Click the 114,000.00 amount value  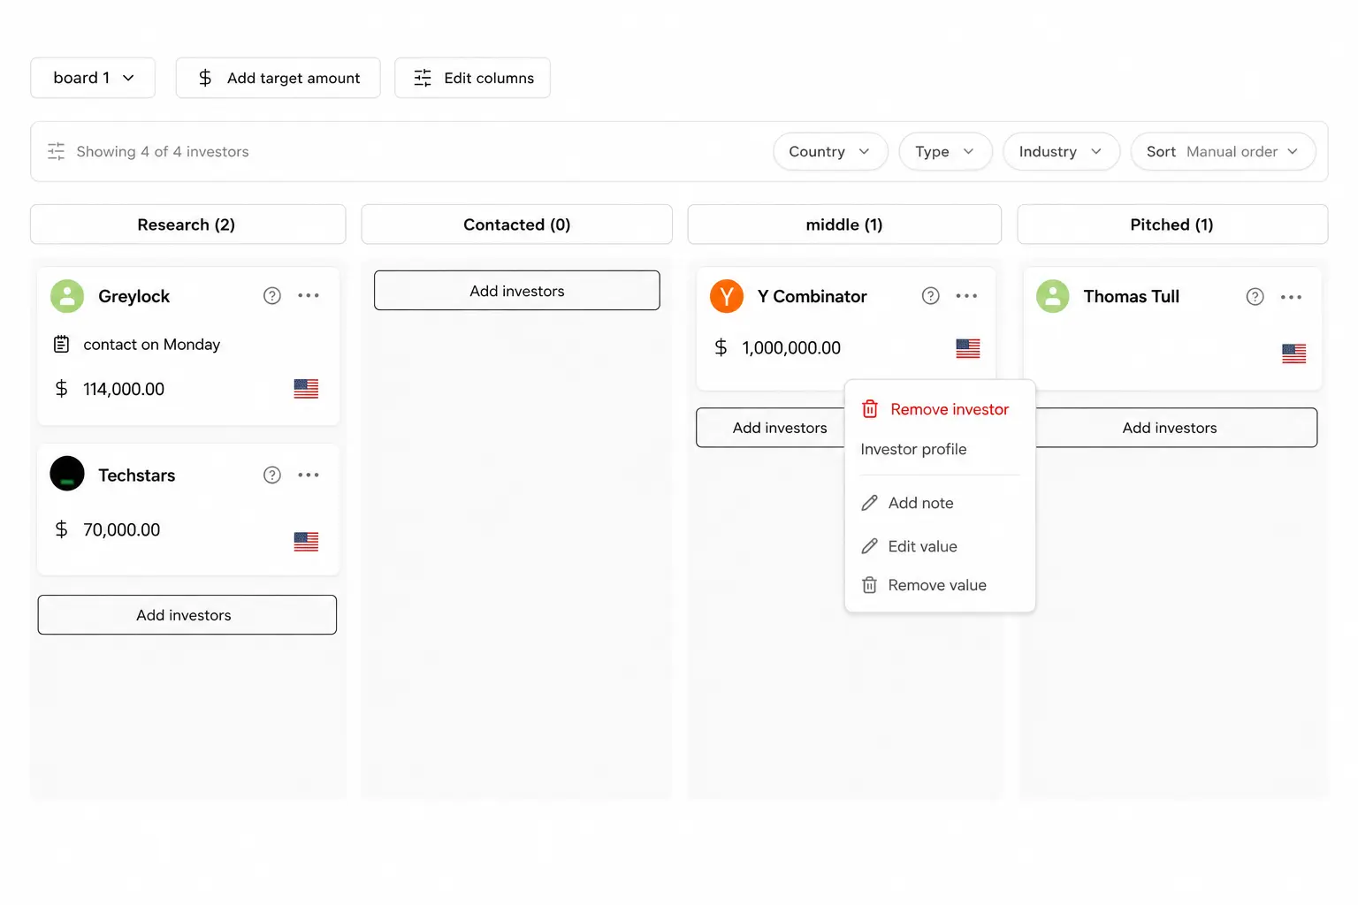click(124, 389)
